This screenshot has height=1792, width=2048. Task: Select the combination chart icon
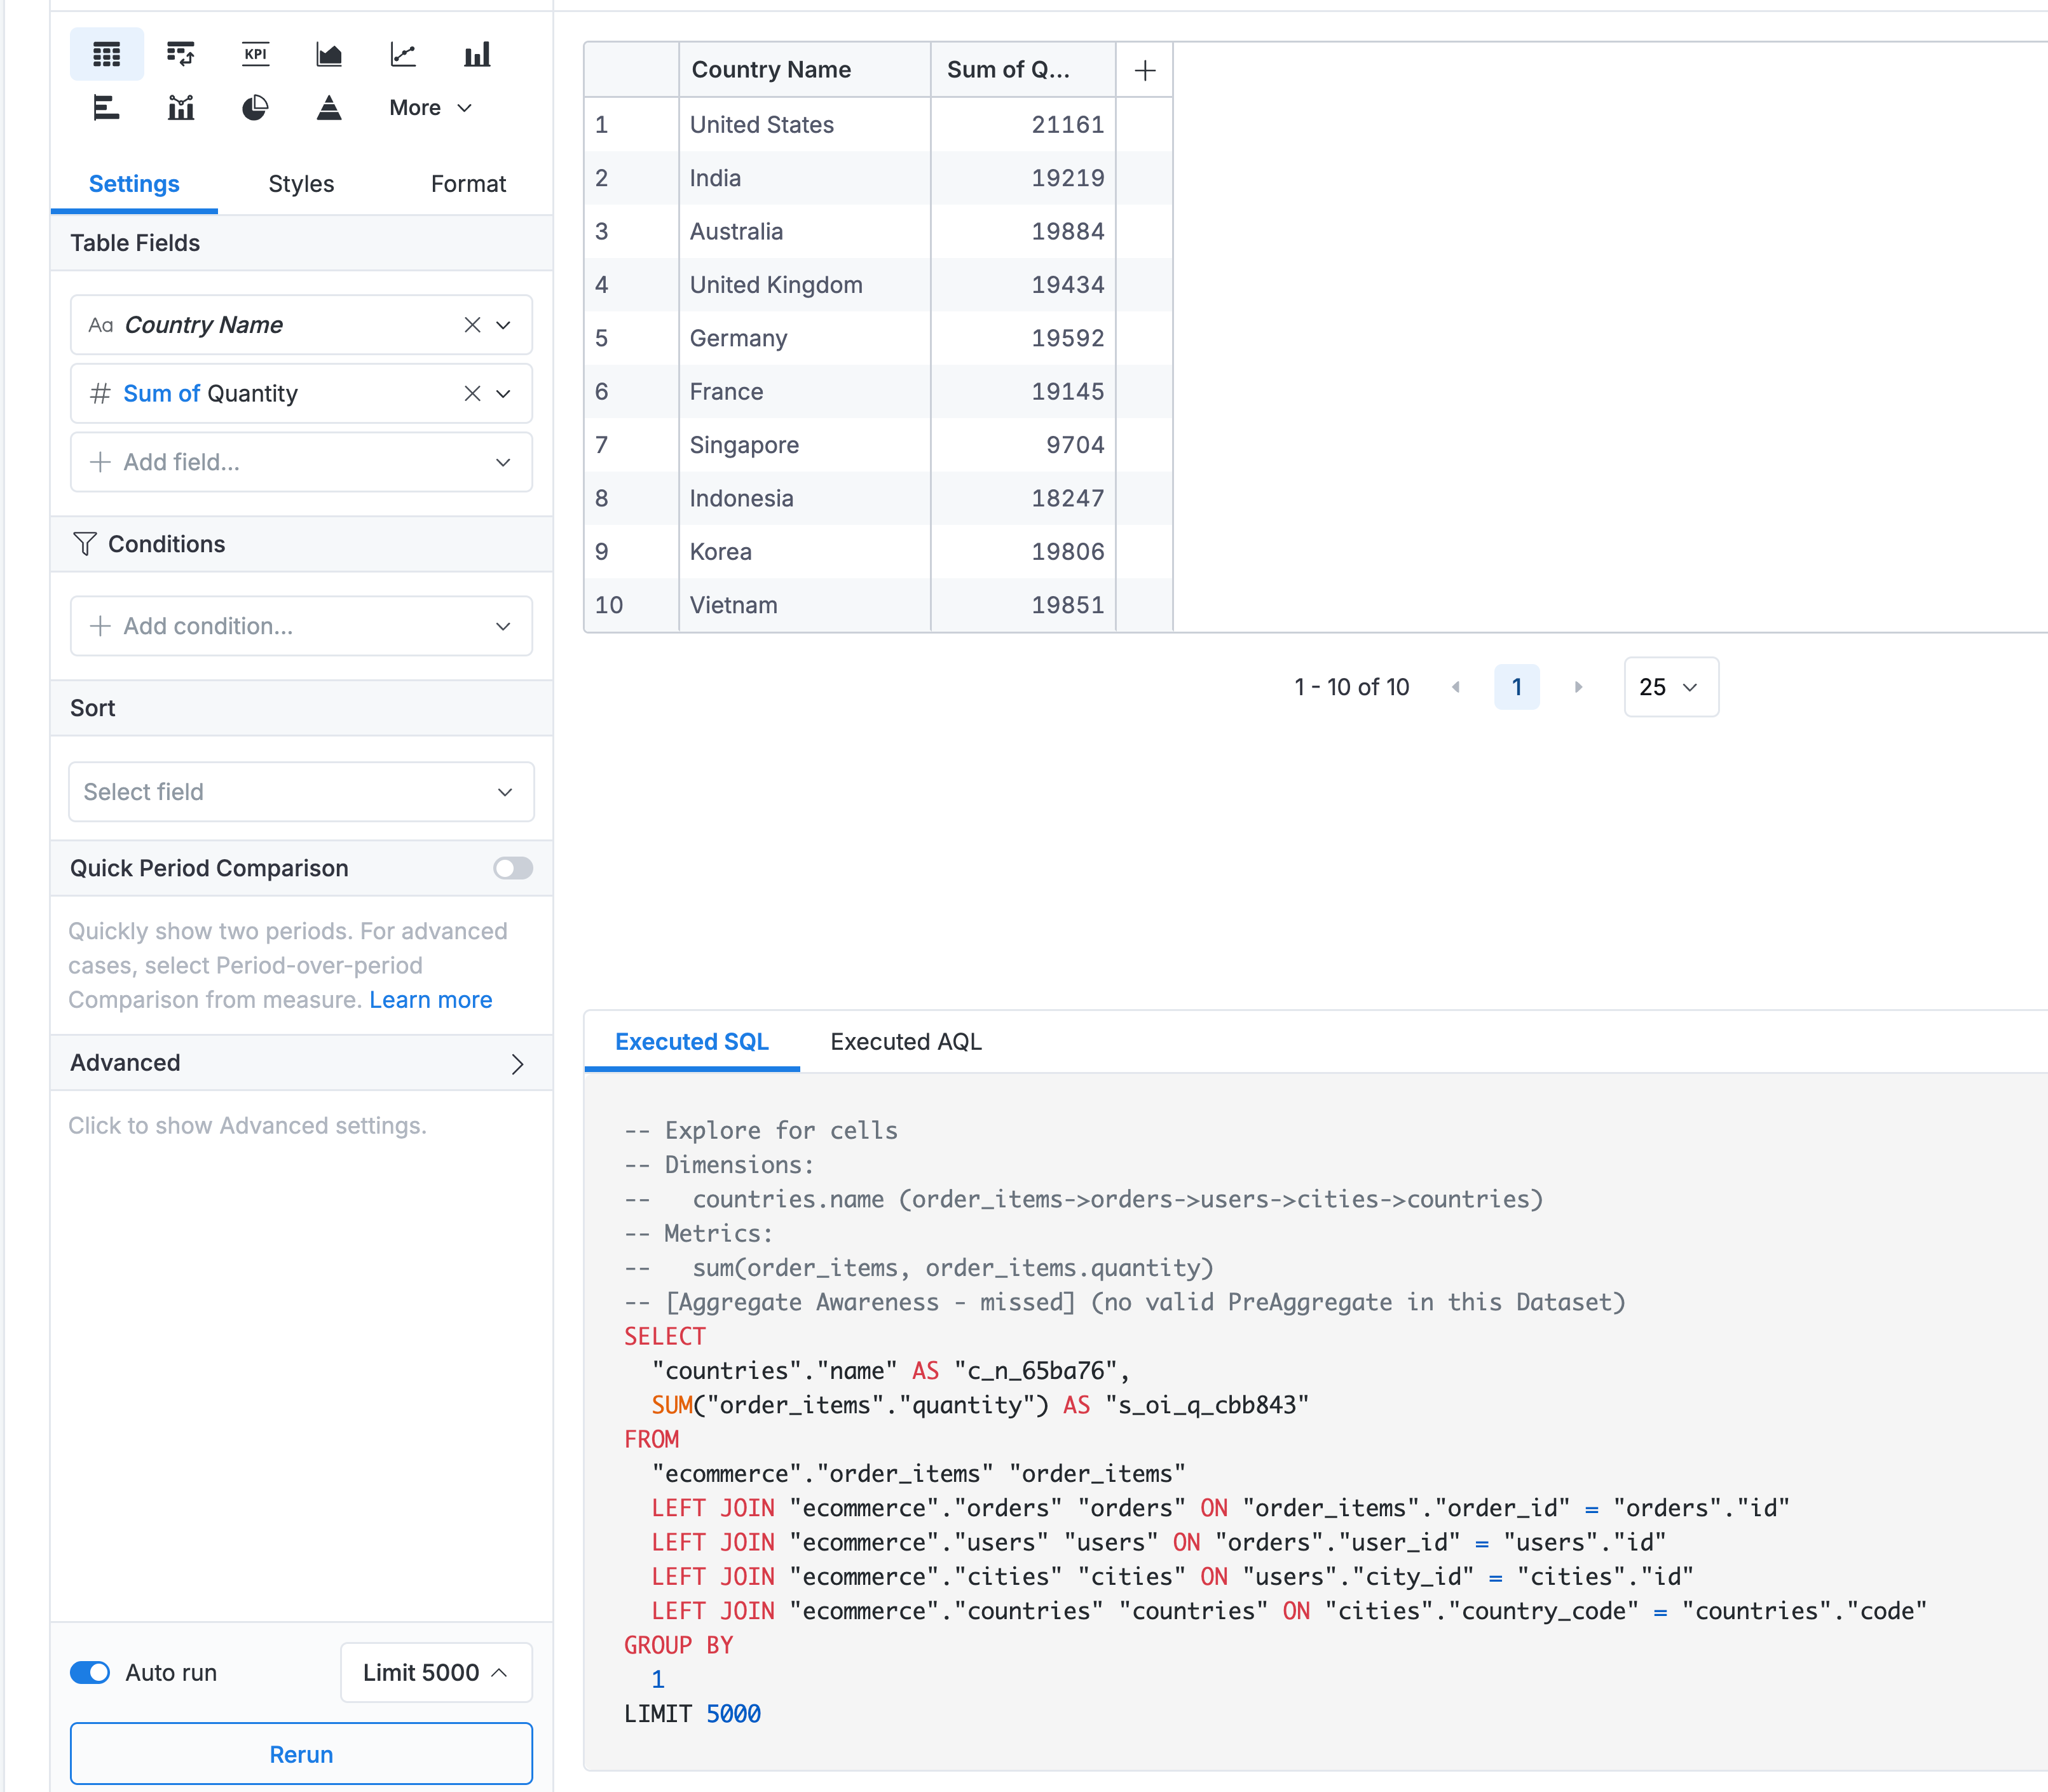180,108
